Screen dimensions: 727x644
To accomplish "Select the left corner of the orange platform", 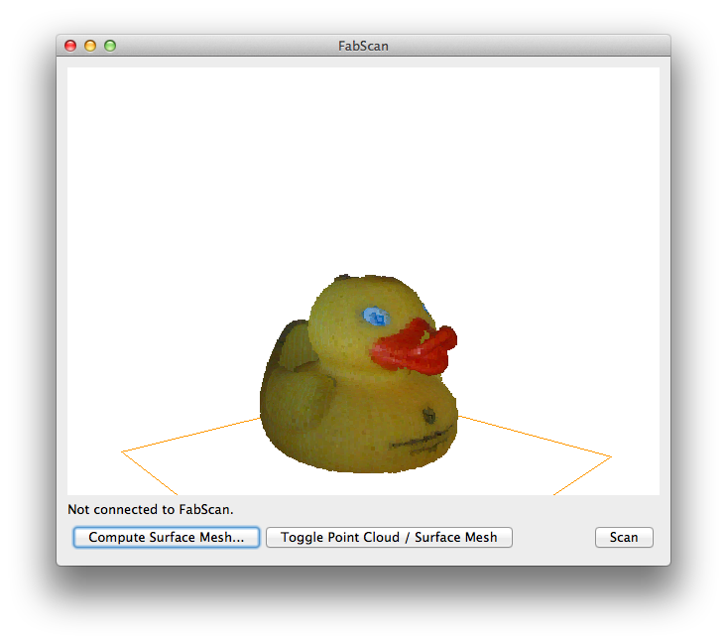I will click(124, 451).
